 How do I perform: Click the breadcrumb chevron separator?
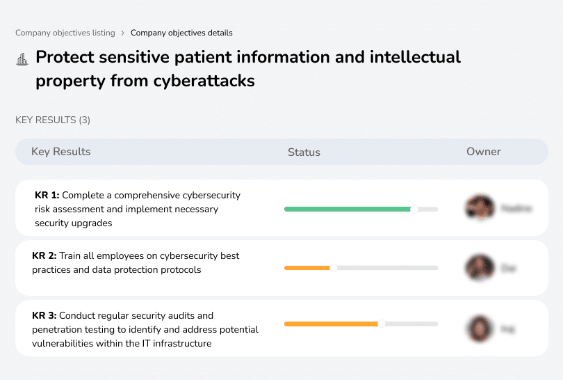123,33
